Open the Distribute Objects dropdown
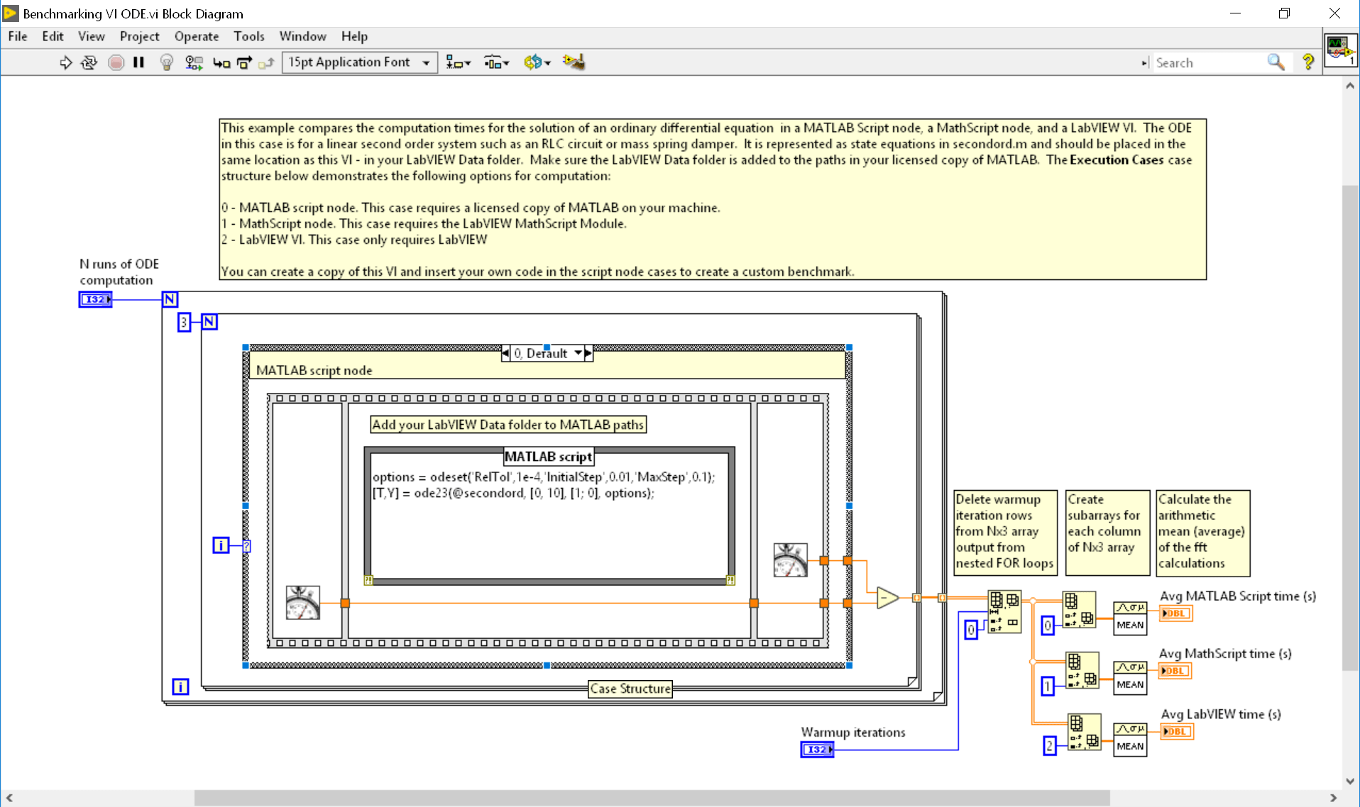Screen dimensions: 1360x807 (x=496, y=62)
